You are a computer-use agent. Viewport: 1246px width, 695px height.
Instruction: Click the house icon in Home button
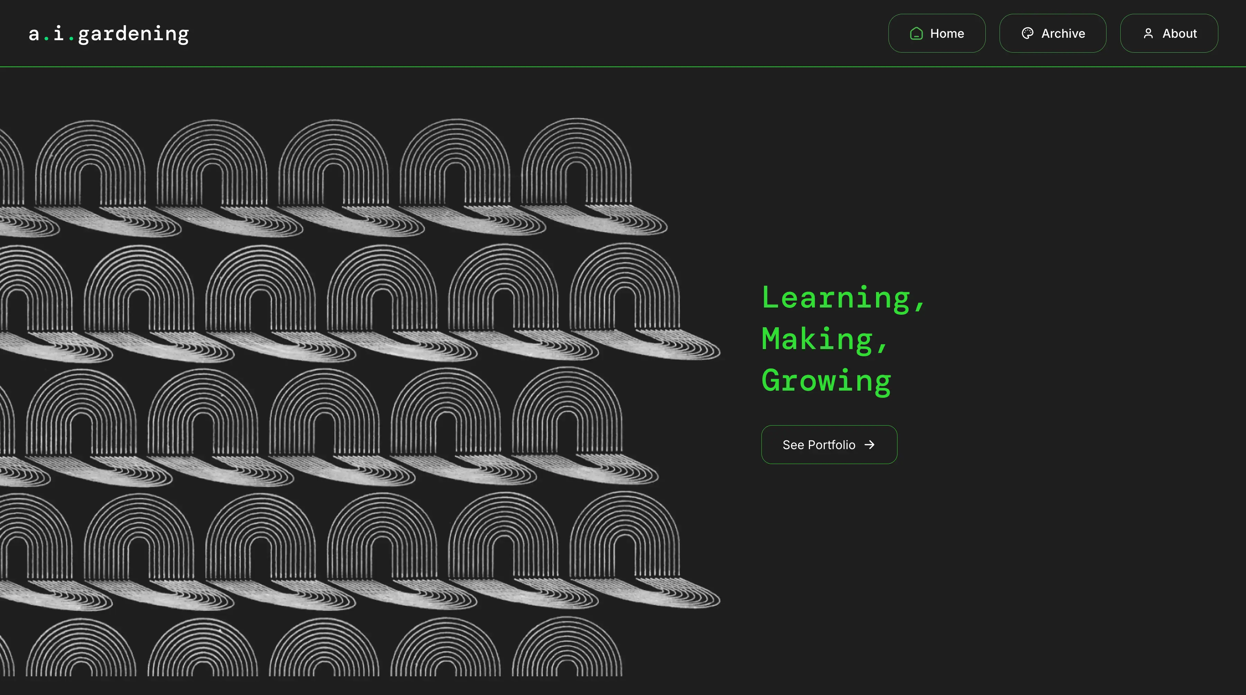coord(916,33)
